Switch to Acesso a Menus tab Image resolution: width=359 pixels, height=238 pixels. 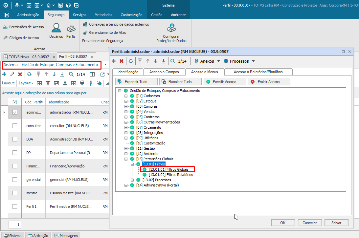(204, 72)
